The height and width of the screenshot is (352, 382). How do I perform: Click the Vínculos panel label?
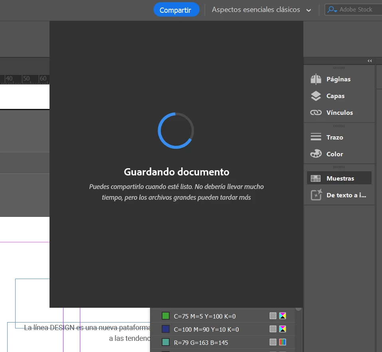coord(340,113)
